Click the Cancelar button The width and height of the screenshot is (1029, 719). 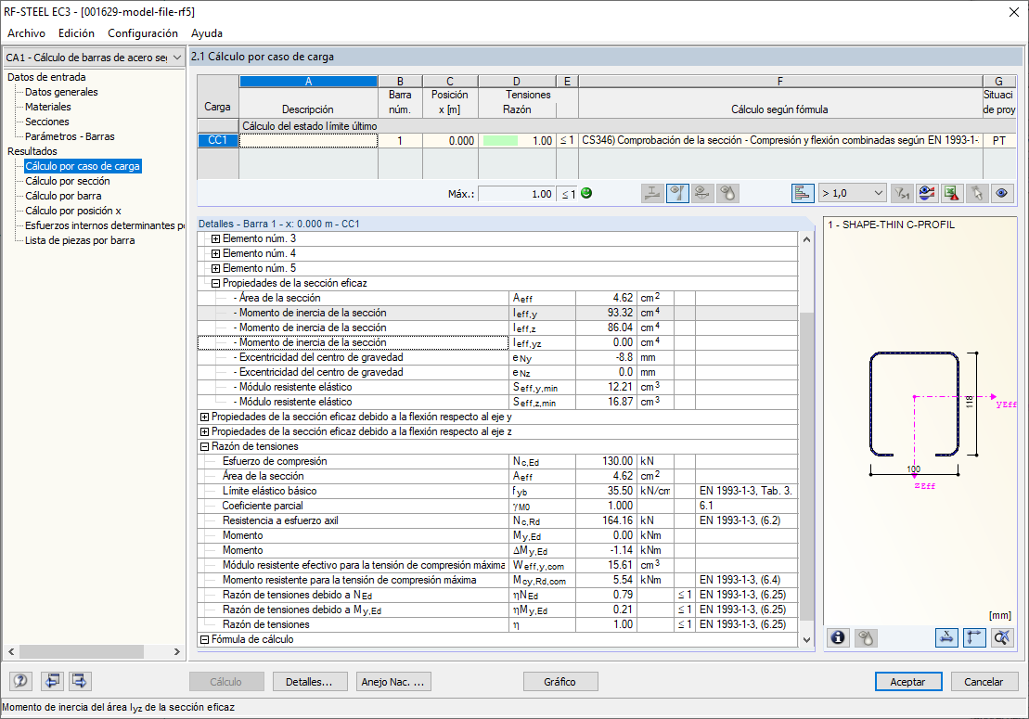983,682
